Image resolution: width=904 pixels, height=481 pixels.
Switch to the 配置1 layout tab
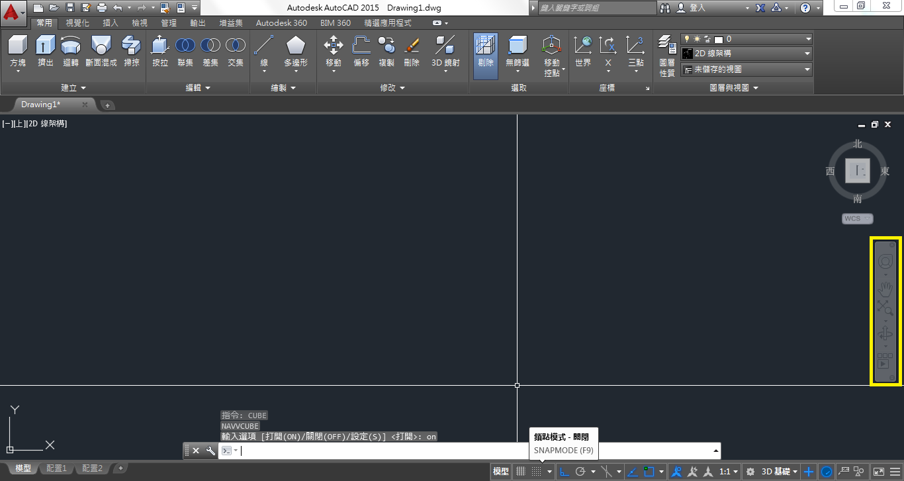coord(56,468)
